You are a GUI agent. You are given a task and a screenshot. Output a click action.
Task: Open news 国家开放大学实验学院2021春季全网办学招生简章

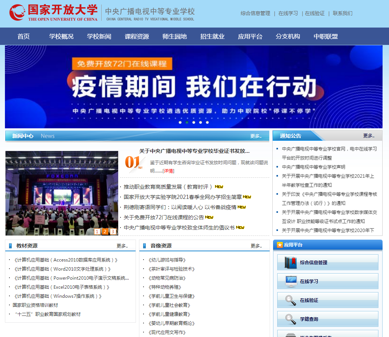tap(182, 197)
